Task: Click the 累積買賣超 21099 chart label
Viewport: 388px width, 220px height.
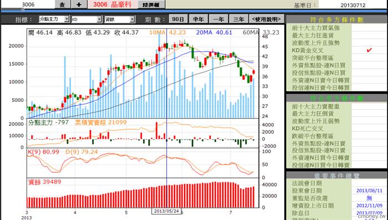Action: 101,122
